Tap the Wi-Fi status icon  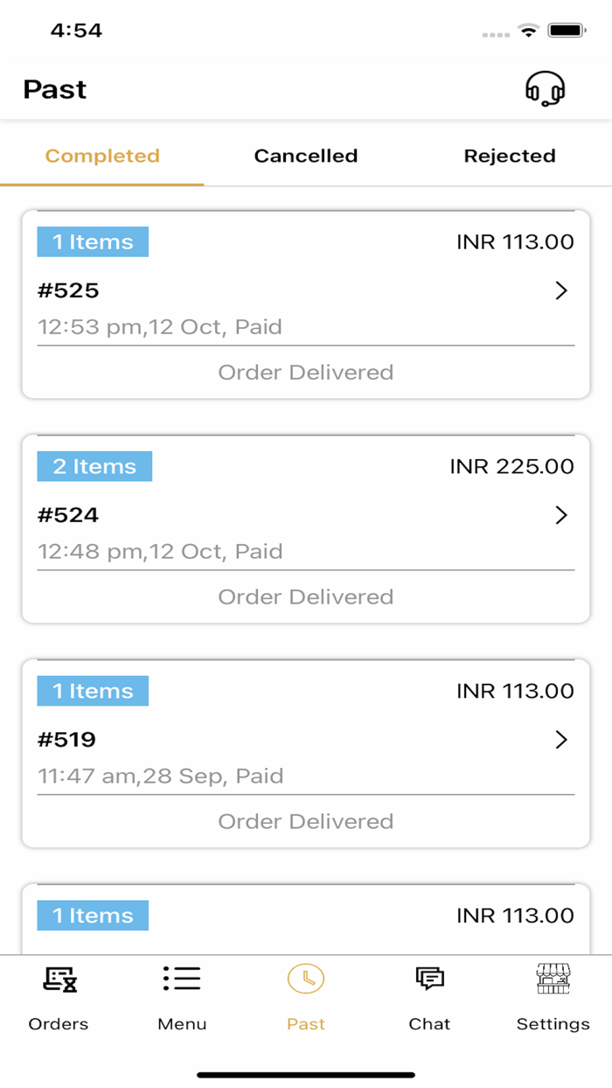(x=528, y=31)
